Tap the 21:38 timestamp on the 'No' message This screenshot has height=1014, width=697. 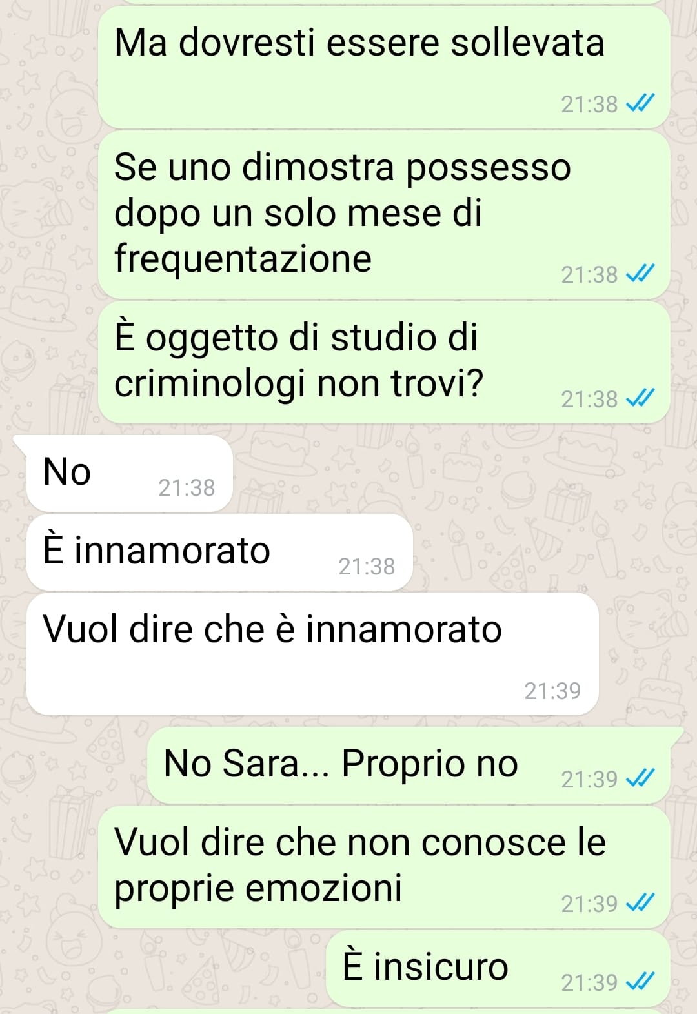pos(187,487)
